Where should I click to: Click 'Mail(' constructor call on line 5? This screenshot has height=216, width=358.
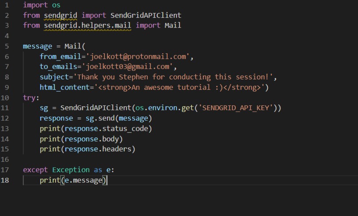pyautogui.click(x=75, y=46)
